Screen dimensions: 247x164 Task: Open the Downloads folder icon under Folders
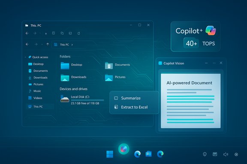click(65, 78)
